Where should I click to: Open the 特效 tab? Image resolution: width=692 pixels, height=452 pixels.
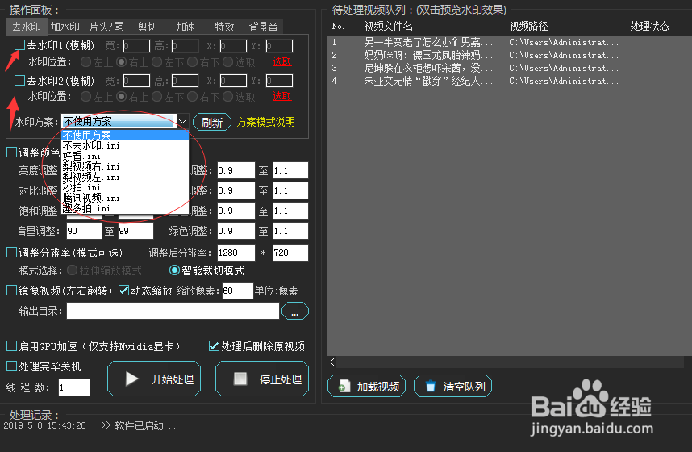click(224, 27)
